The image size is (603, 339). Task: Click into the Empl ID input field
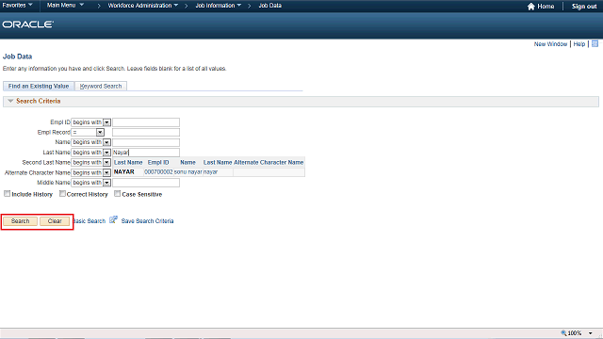coord(146,122)
